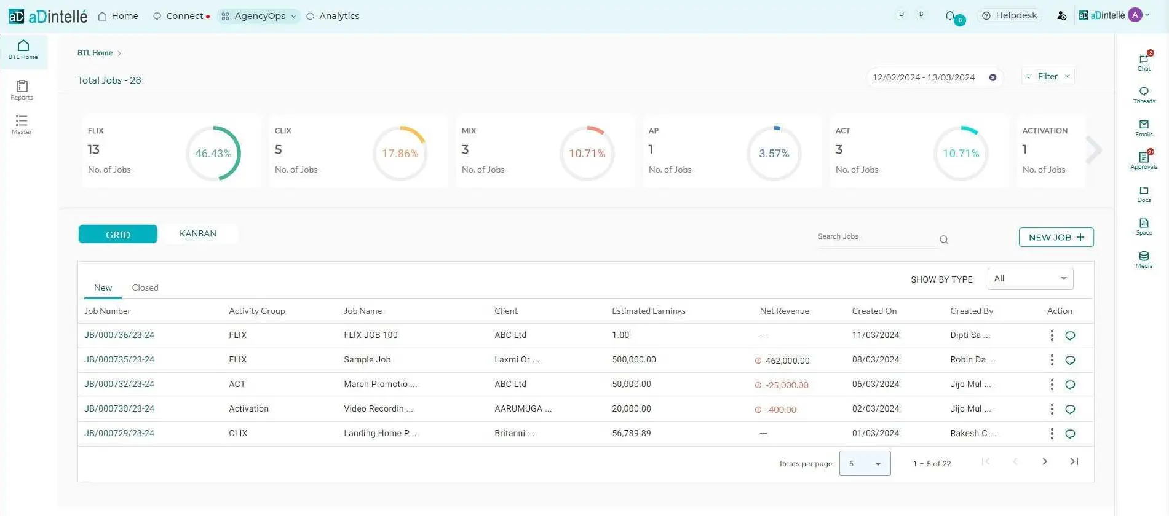Select the Closed jobs tab
This screenshot has width=1169, height=516.
[145, 287]
